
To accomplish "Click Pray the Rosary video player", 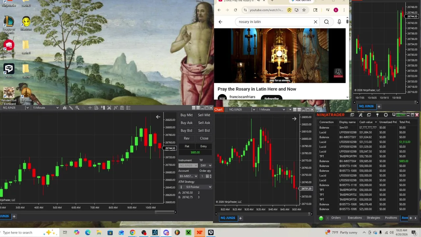I will point(280,55).
